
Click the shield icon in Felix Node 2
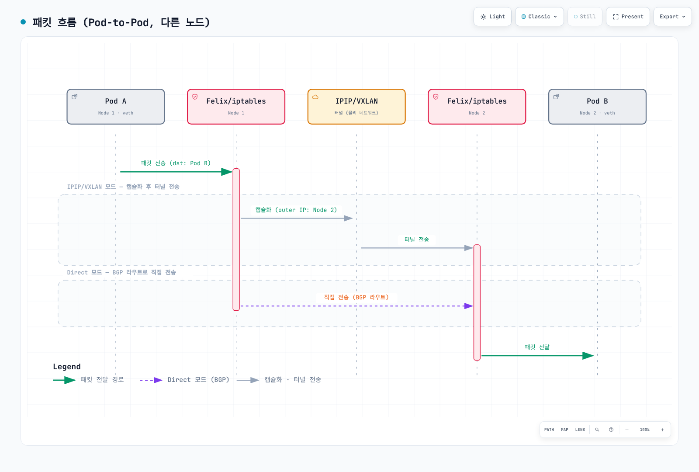pyautogui.click(x=436, y=97)
